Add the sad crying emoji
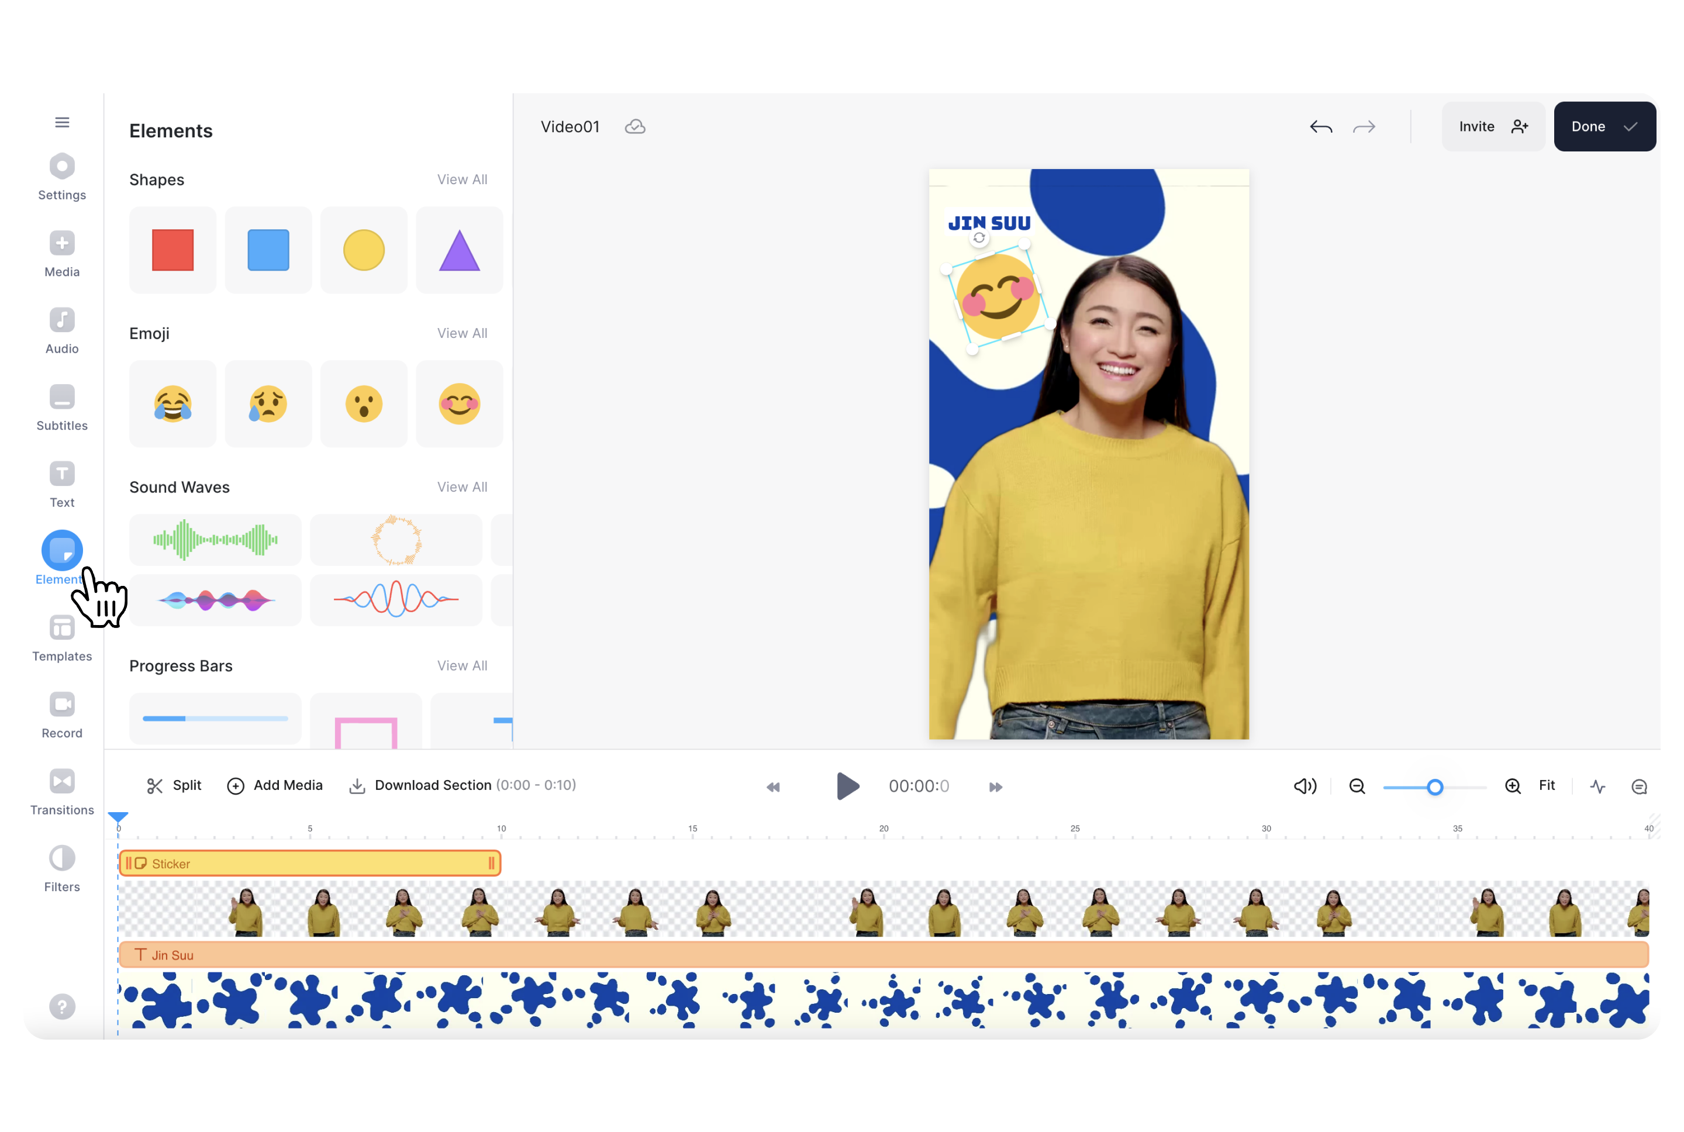1684x1132 pixels. pos(268,403)
